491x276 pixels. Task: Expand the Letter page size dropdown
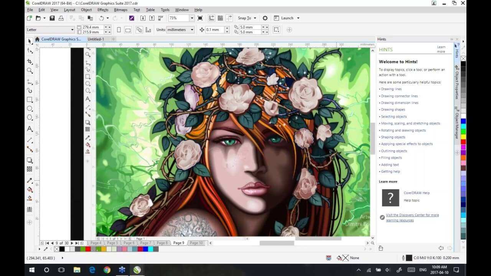[72, 30]
